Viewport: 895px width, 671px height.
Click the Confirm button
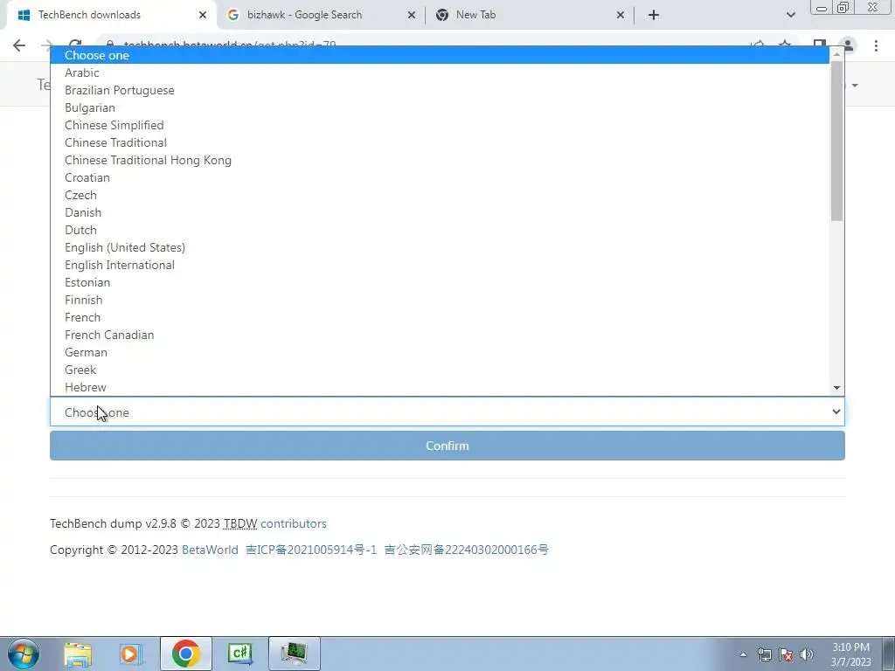447,446
